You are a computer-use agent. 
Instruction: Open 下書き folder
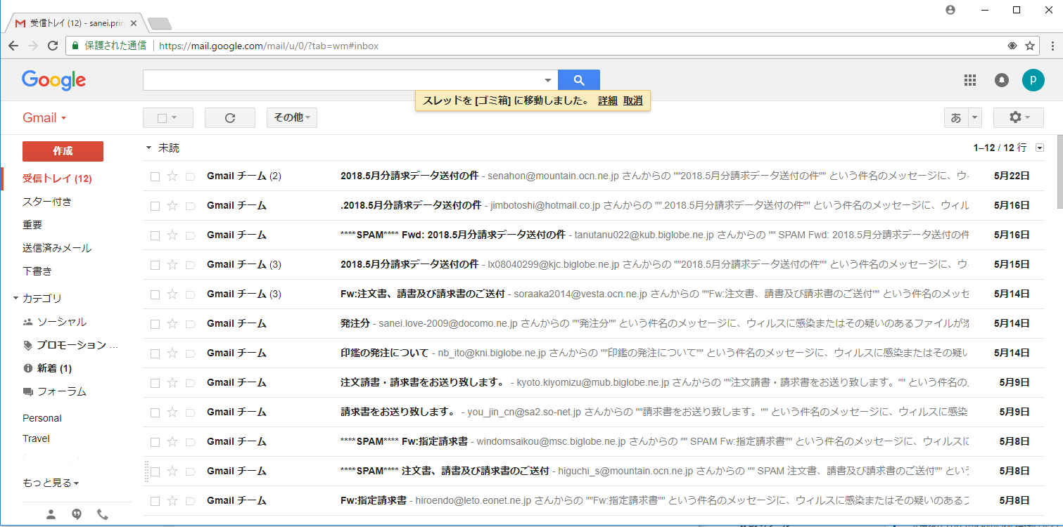(x=37, y=271)
